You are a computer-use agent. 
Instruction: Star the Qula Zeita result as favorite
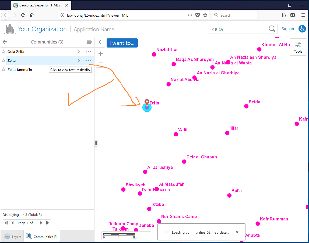[3, 52]
